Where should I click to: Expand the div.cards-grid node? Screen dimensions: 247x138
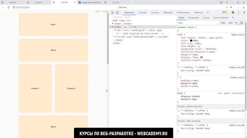(115, 30)
